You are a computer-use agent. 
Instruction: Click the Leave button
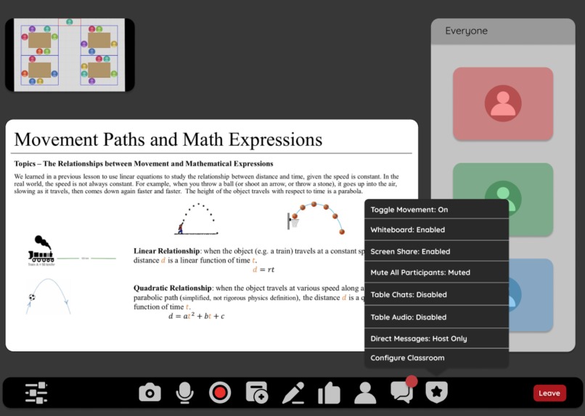(549, 393)
